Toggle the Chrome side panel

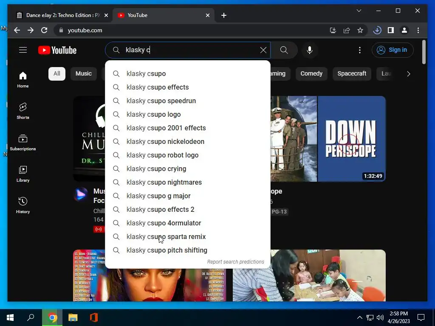pyautogui.click(x=391, y=30)
